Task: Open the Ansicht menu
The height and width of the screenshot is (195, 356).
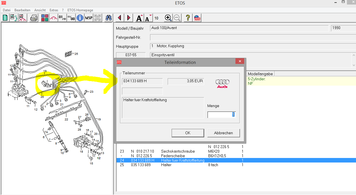Action: [x=40, y=10]
